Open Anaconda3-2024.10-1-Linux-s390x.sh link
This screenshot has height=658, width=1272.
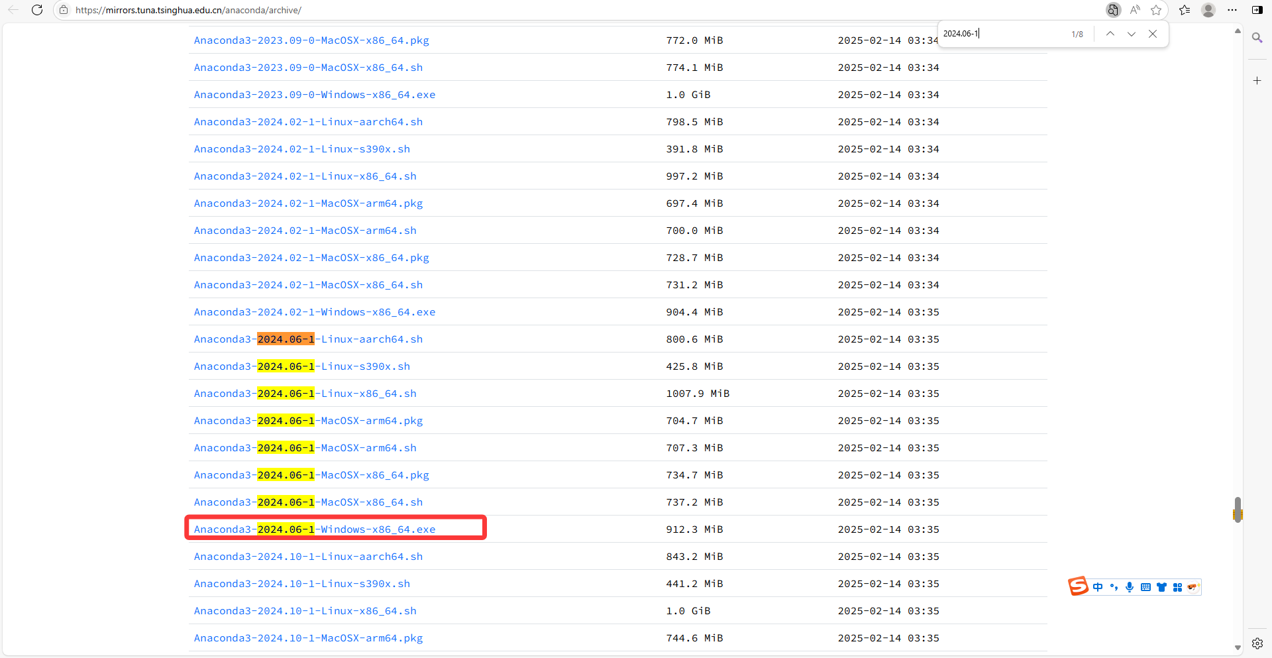click(301, 584)
